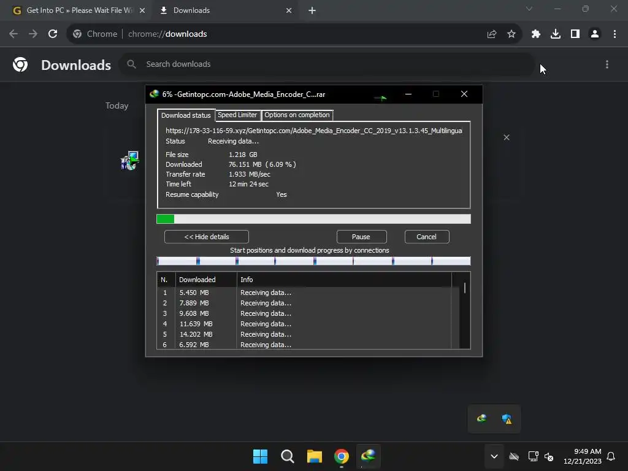Share this page via address bar icon

point(492,34)
